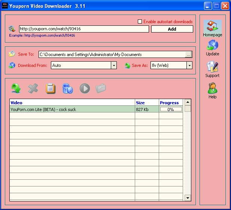Click the browse ellipsis button for Save To
Screen dimensions: 231x210
[188, 55]
